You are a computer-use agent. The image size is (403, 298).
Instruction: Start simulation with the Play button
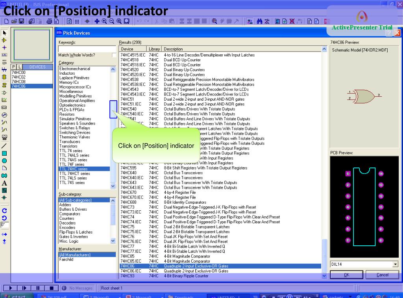(x=11, y=288)
